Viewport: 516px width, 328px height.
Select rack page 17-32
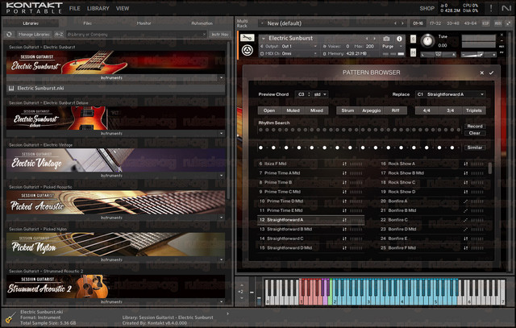coord(435,23)
